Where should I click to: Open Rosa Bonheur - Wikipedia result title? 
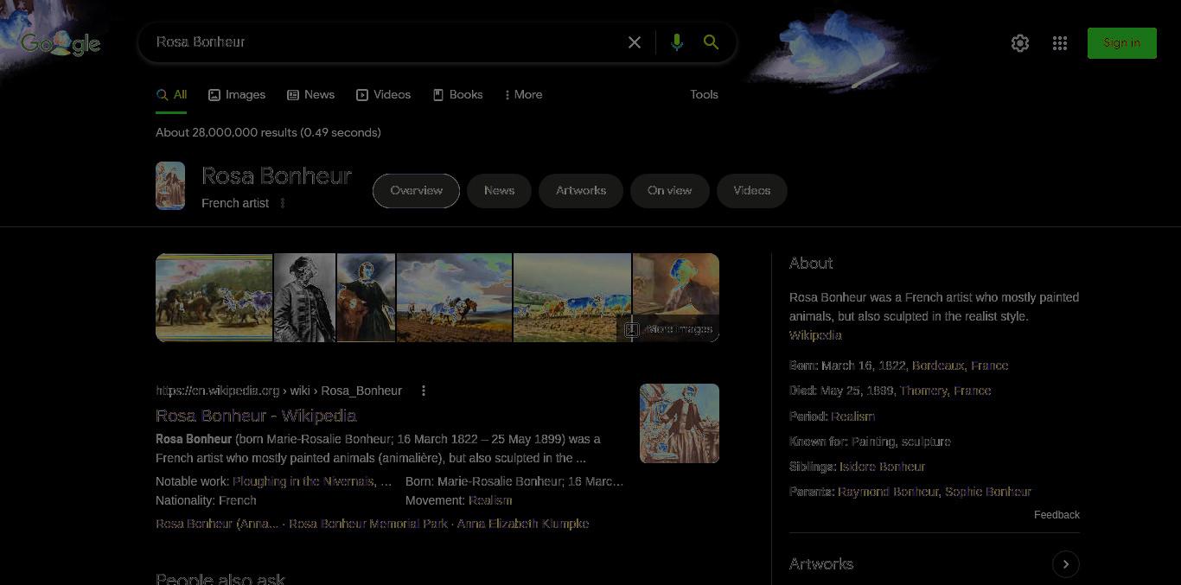point(256,416)
